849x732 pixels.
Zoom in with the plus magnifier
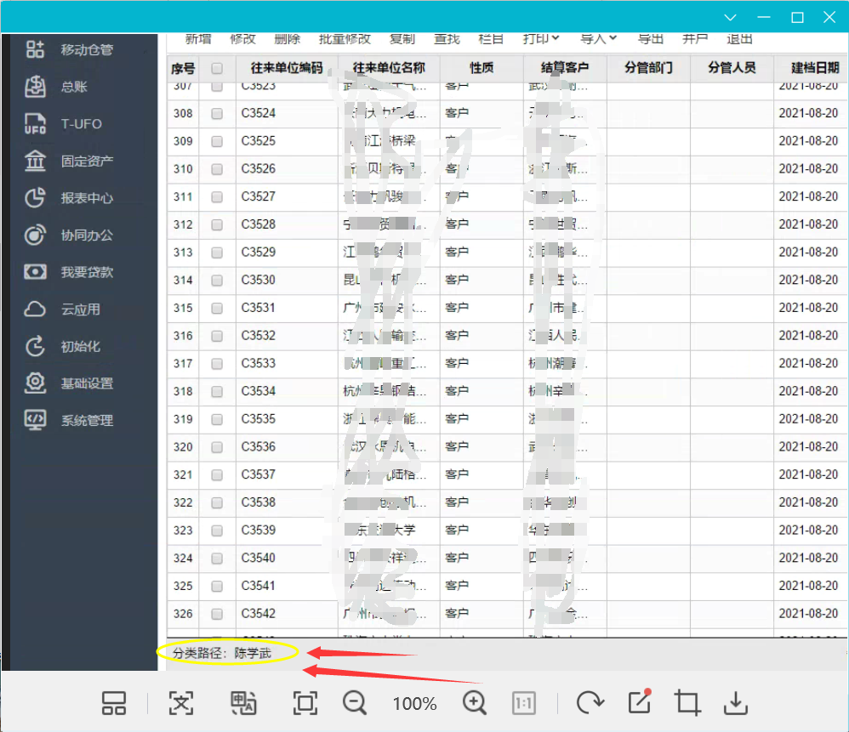475,703
